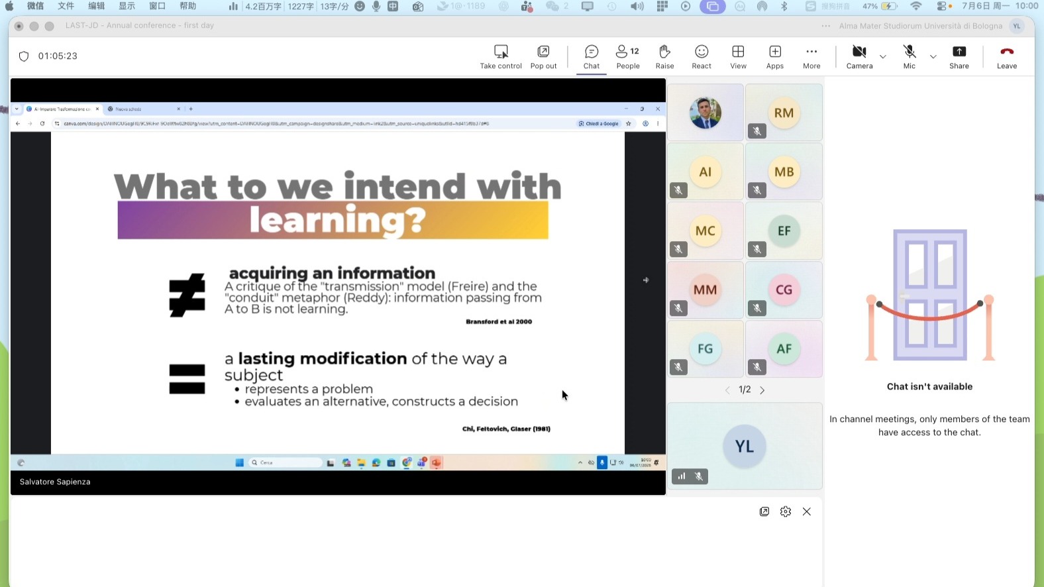This screenshot has height=587, width=1044.
Task: Click the next slide arrow on shared presentation
Action: pyautogui.click(x=646, y=280)
